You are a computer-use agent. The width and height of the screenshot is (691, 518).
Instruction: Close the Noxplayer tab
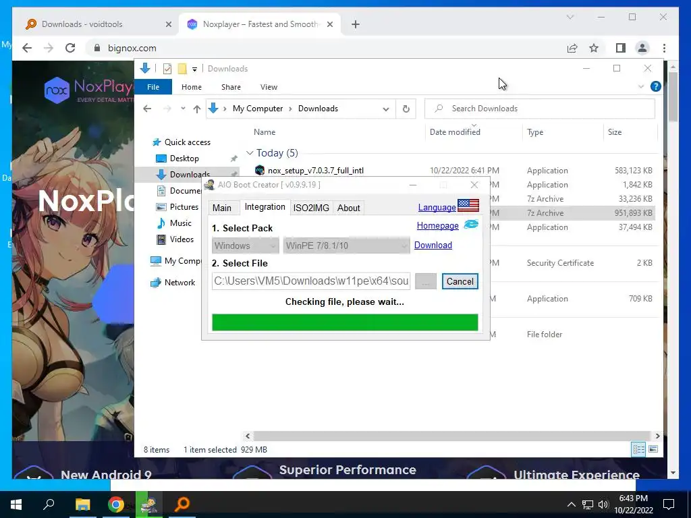click(329, 24)
